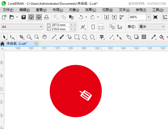This screenshot has width=168, height=129.
Task: Decrease page height with down stepper
Action: pos(72,29)
